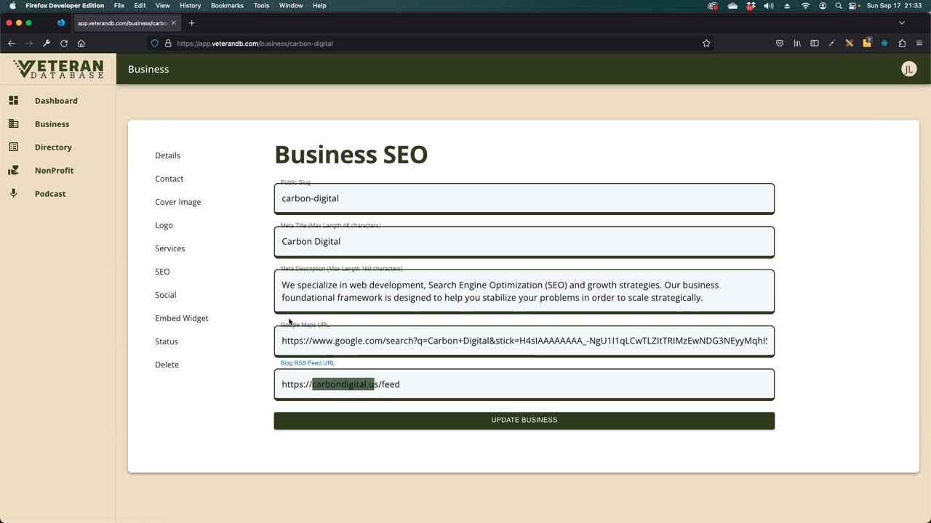Click the Veteran Database logo
This screenshot has height=523, width=931.
[58, 69]
